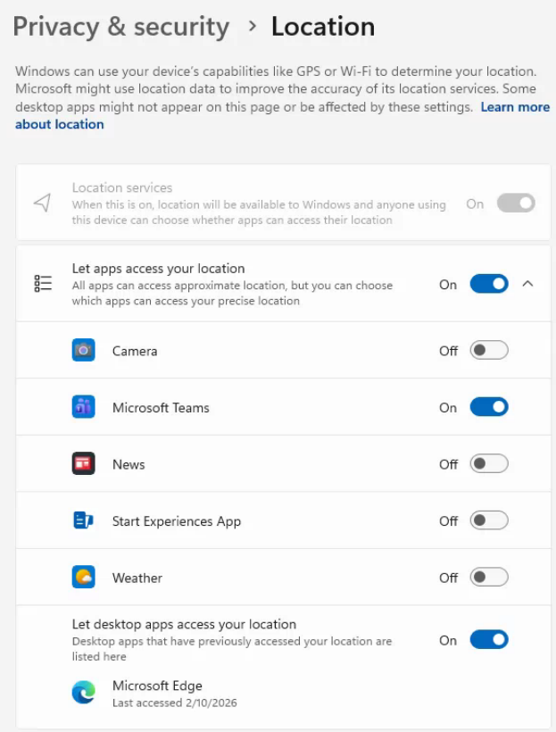
Task: Open the Learn more about location link
Action: [514, 107]
